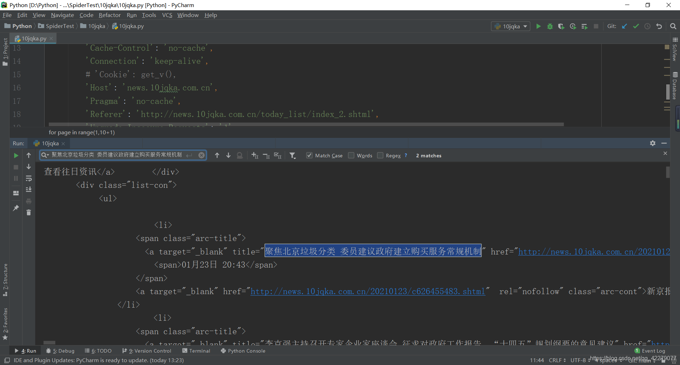The height and width of the screenshot is (365, 680).
Task: Open the 9: Version Control tool window
Action: coord(147,351)
